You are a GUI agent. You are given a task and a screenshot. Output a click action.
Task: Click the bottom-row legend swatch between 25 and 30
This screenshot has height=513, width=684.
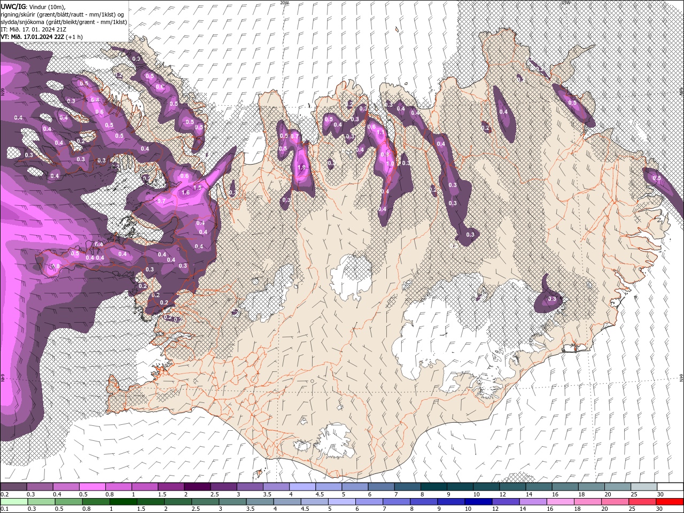642,501
